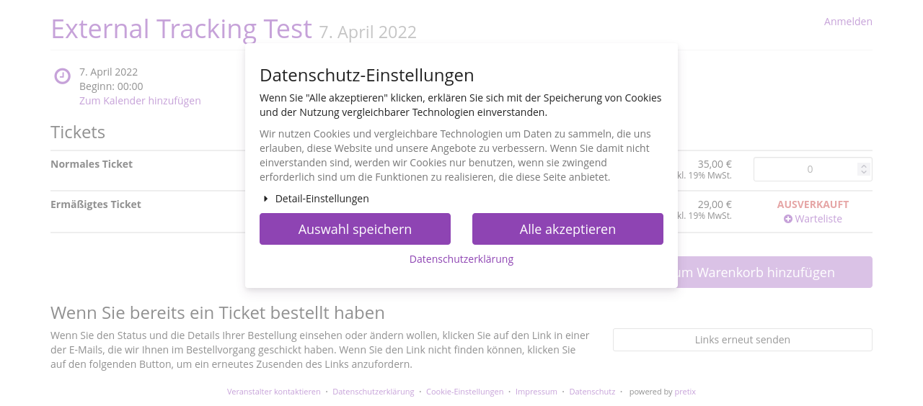Click the plus icon next to Warteliste
The height and width of the screenshot is (406, 923).
pos(788,219)
